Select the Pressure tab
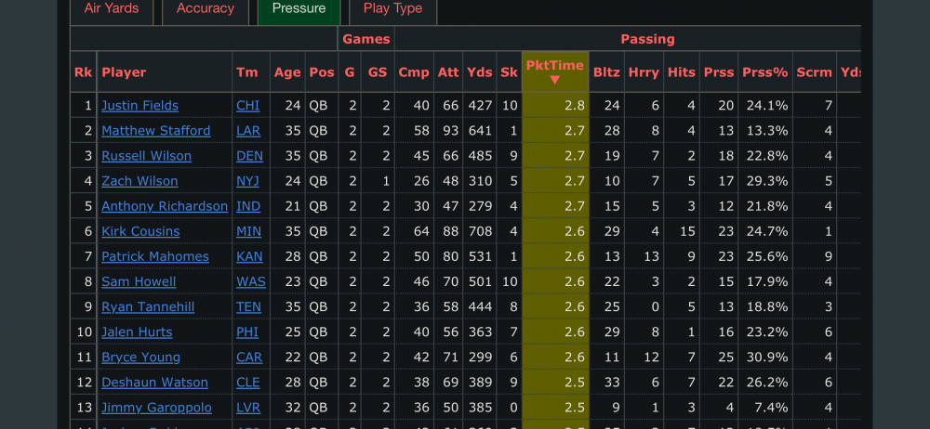 [299, 9]
